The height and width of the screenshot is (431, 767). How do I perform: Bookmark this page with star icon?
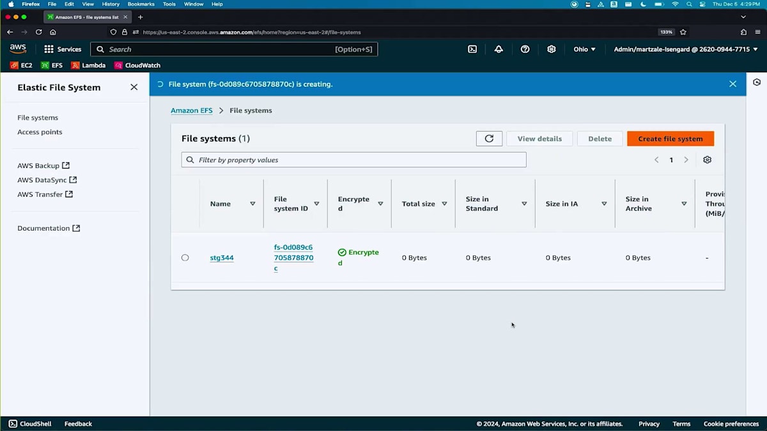683,32
